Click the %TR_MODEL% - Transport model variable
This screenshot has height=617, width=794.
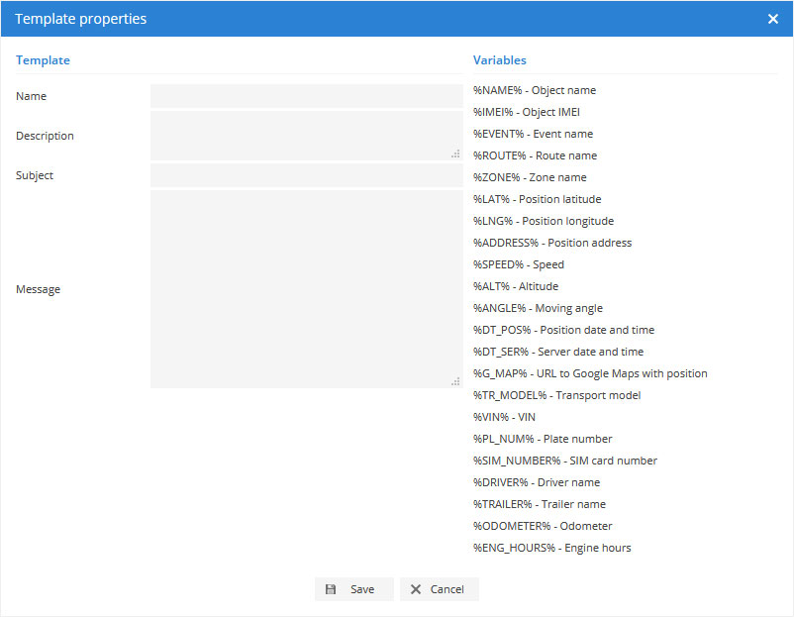556,395
